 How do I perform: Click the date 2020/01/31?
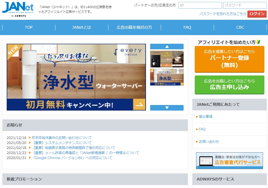[16, 158]
